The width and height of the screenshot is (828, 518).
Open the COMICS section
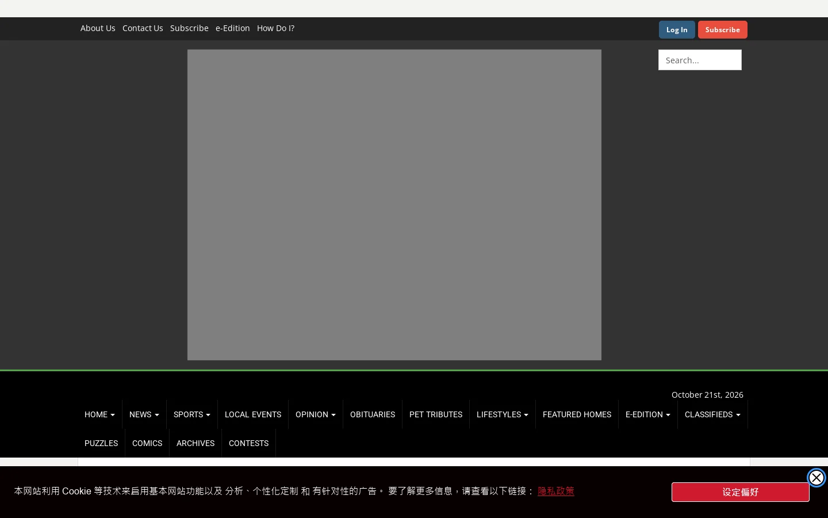point(147,443)
